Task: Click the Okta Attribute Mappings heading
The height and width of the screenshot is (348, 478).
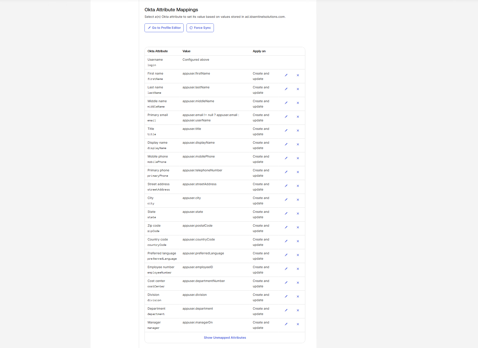Action: coord(171,10)
